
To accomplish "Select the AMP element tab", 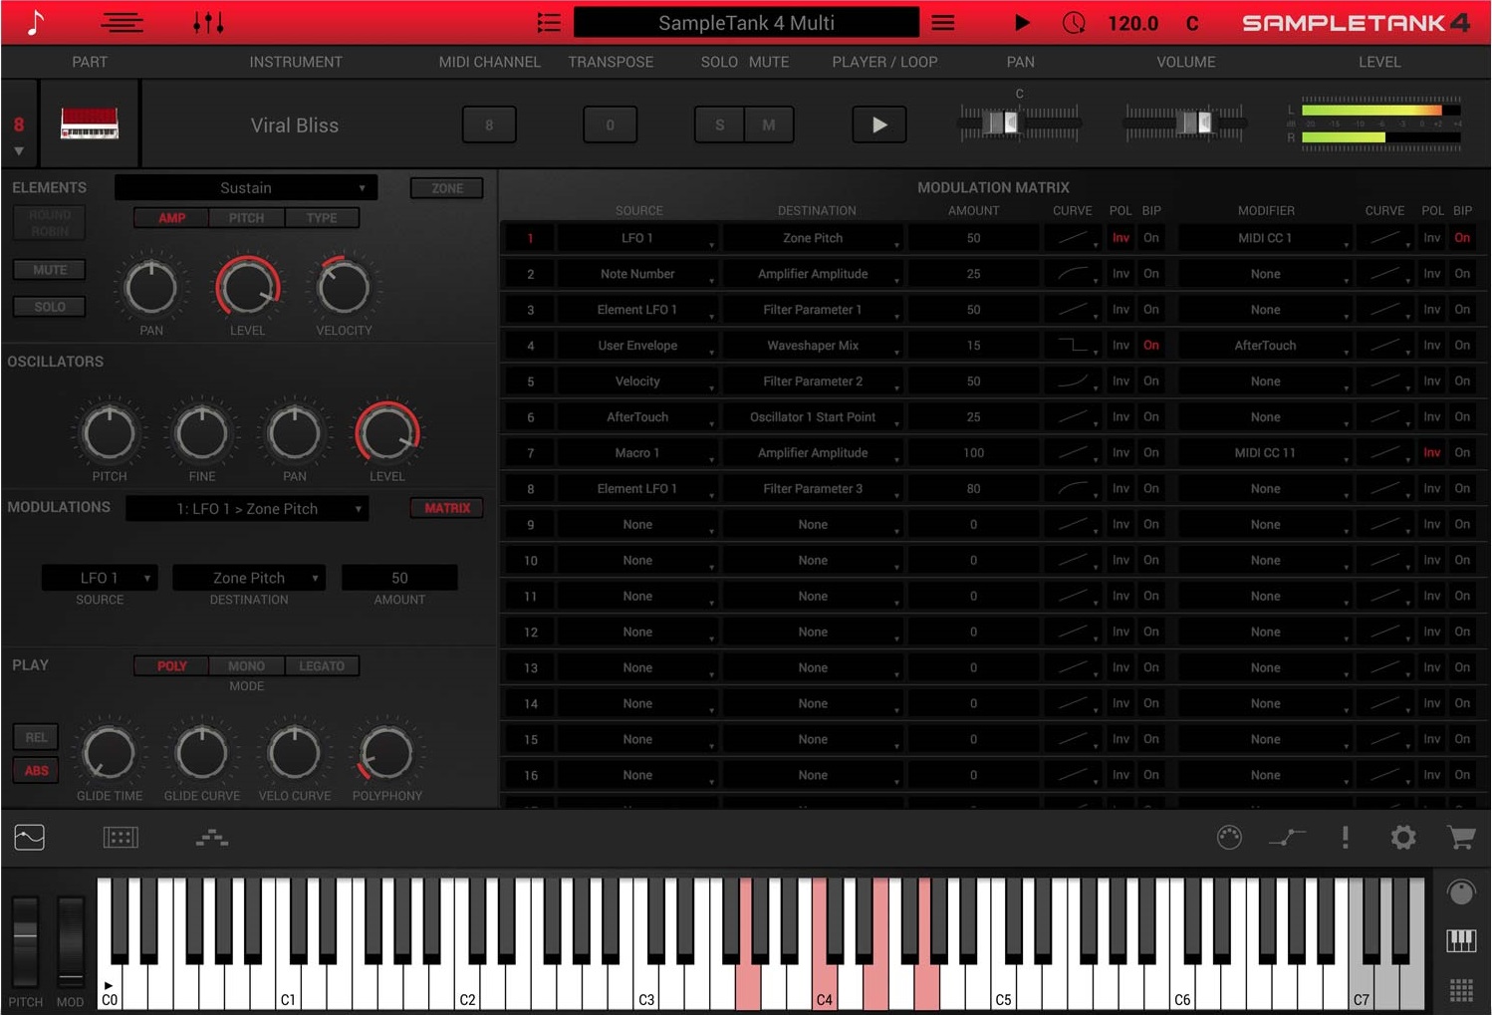I will pyautogui.click(x=169, y=217).
